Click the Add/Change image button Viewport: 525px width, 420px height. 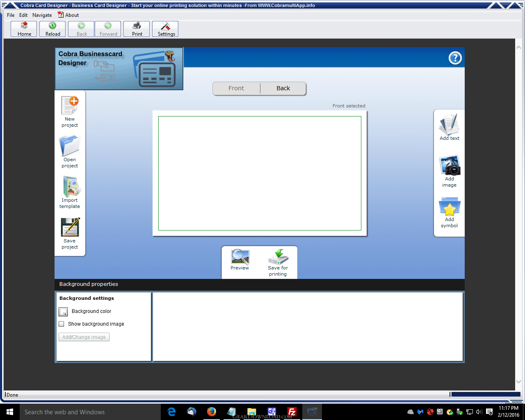84,337
